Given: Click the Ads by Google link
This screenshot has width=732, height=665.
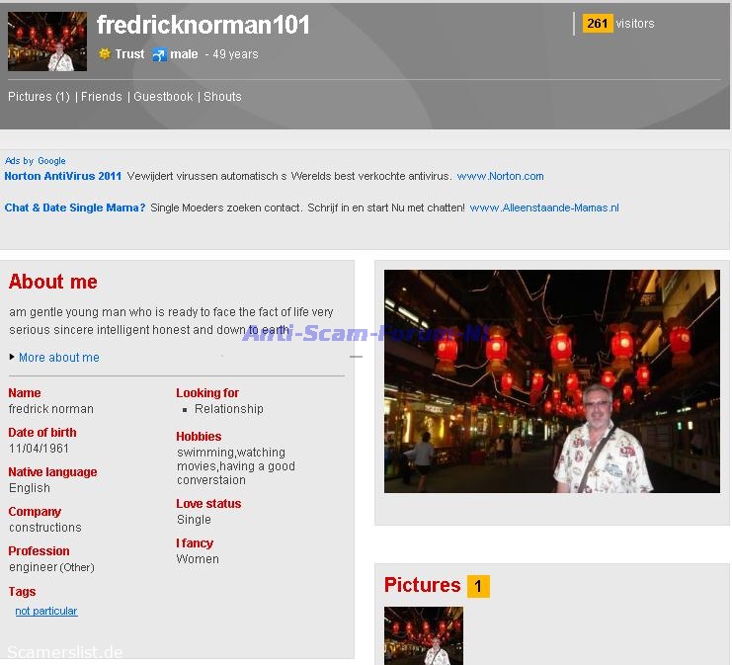Looking at the screenshot, I should point(36,161).
